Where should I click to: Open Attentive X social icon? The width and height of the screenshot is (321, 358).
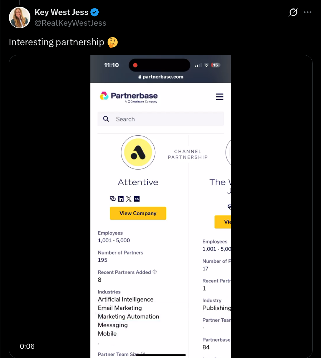pyautogui.click(x=129, y=199)
